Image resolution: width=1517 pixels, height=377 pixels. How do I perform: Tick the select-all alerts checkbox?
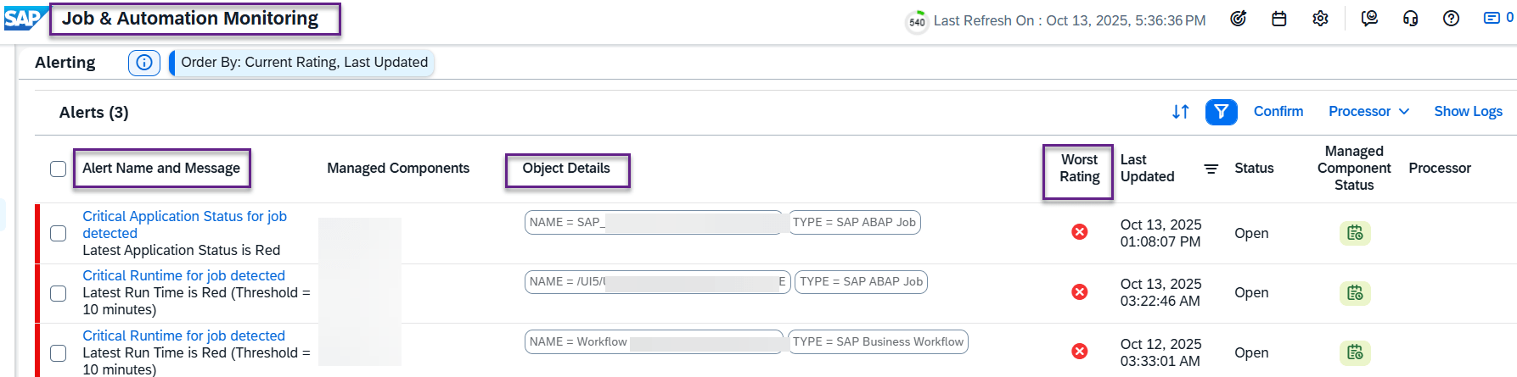[58, 169]
